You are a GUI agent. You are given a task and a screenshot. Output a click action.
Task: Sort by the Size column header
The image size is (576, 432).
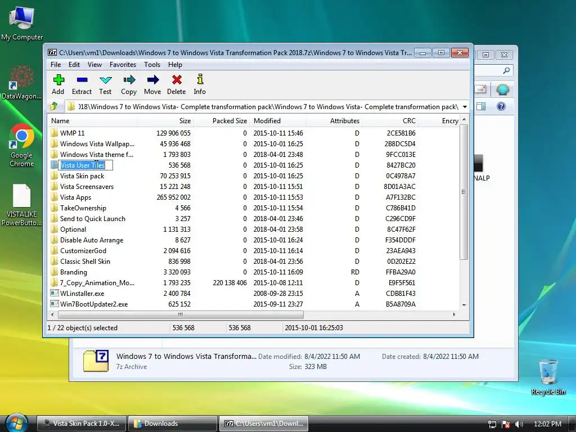pyautogui.click(x=166, y=121)
